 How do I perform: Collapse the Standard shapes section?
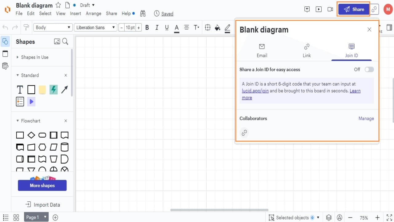pos(18,75)
